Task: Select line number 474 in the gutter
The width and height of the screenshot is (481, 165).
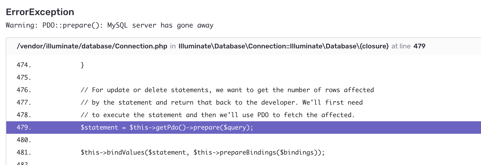Action: (x=24, y=65)
